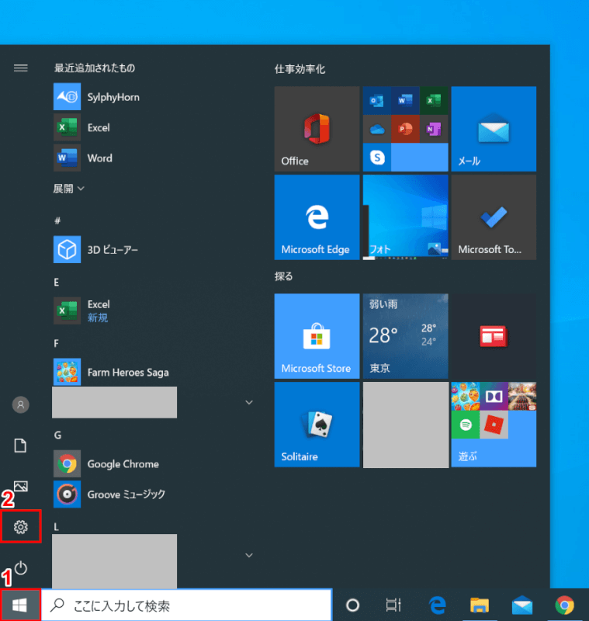Open the Pictures folder icon
The height and width of the screenshot is (621, 589).
coord(21,486)
